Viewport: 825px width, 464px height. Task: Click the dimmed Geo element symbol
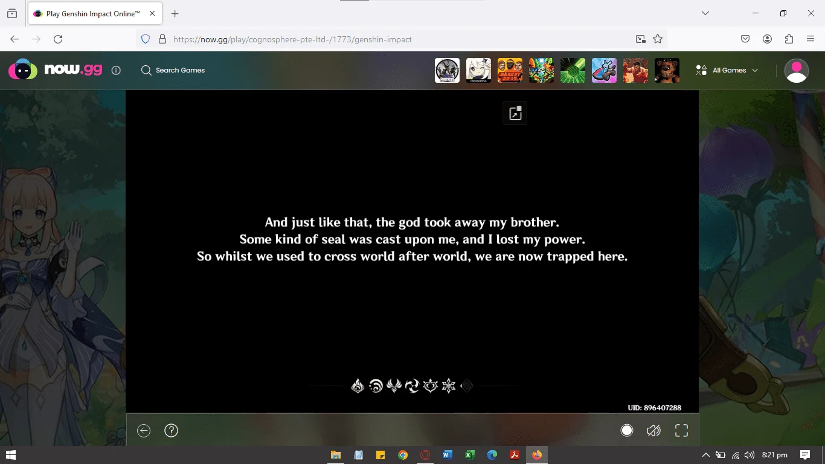tap(466, 385)
